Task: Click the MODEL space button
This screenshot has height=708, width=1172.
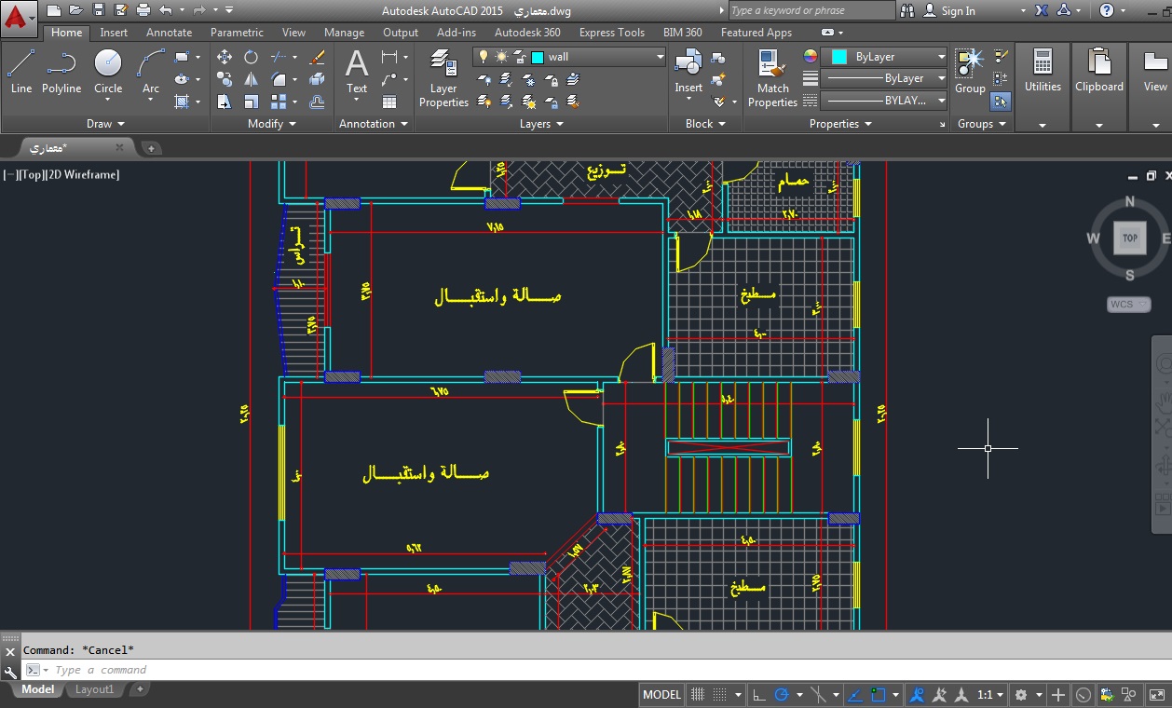Action: [x=661, y=695]
